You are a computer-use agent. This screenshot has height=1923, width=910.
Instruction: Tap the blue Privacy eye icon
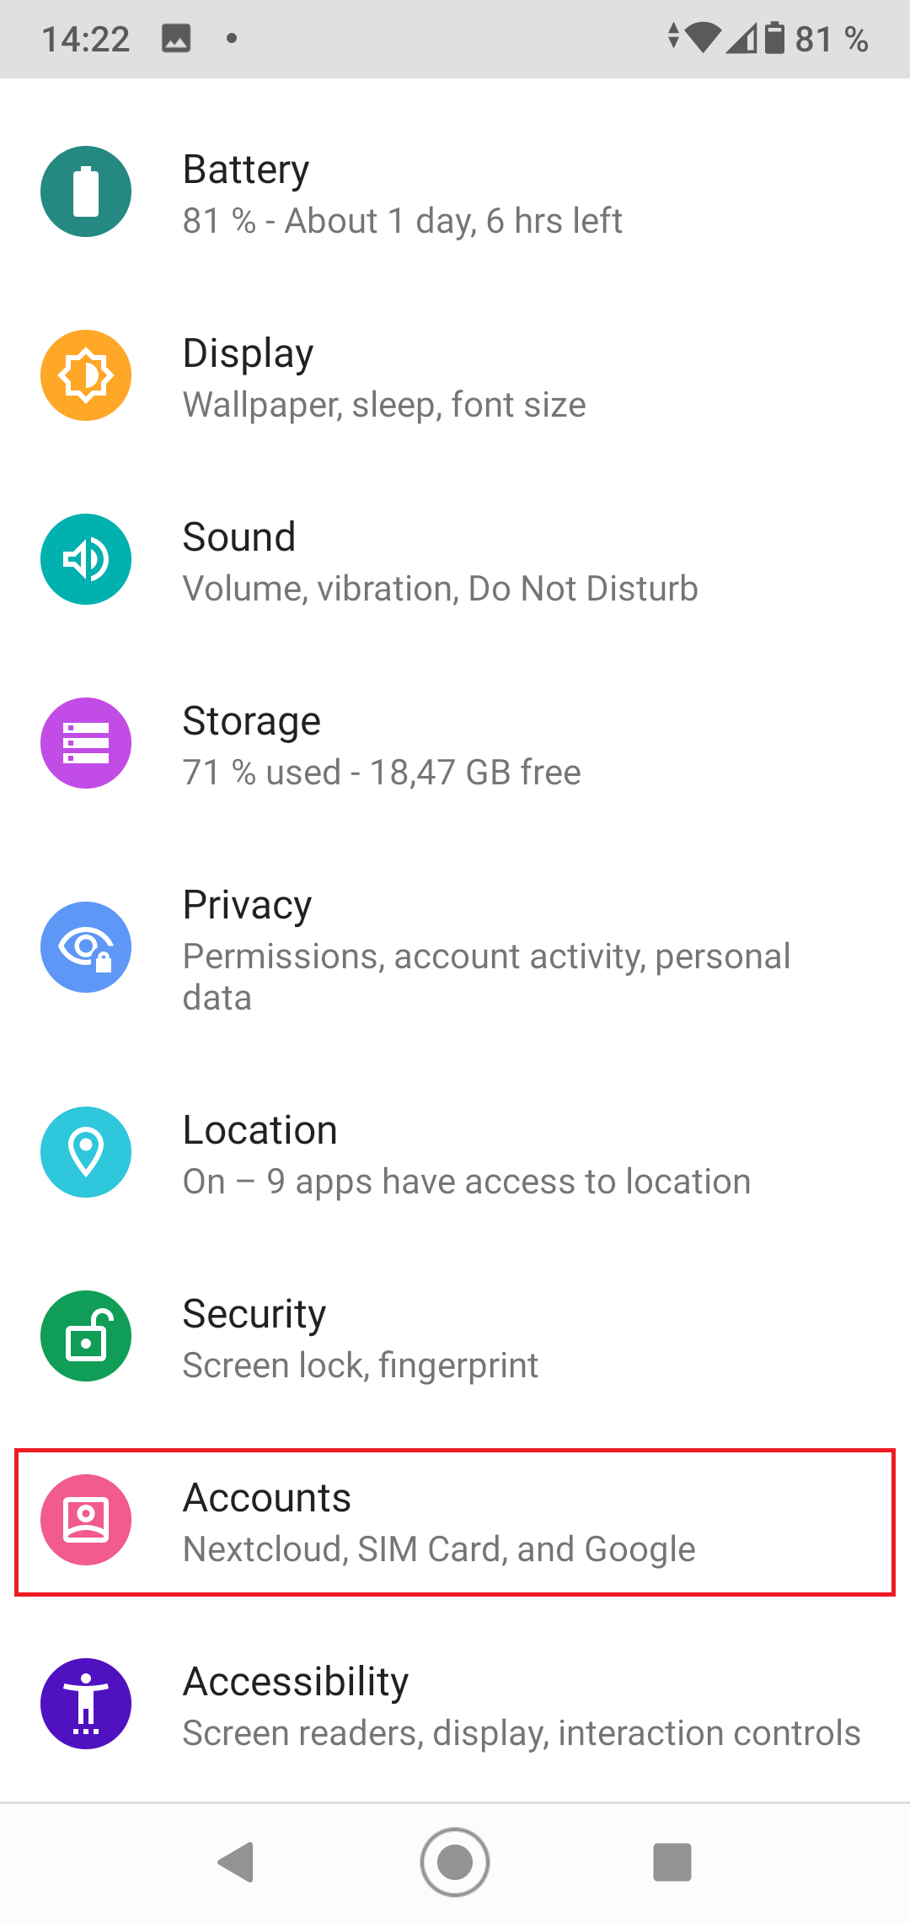coord(86,947)
